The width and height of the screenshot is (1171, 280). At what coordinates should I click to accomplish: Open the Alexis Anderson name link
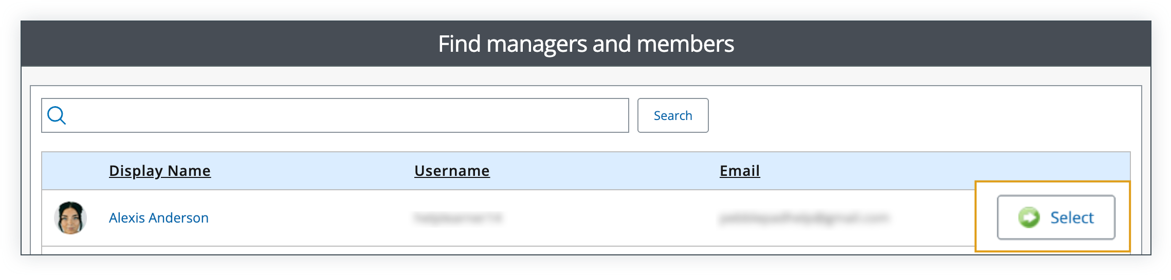click(159, 218)
